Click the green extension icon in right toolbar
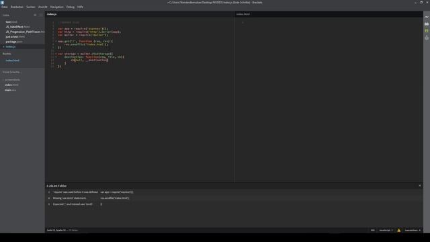The image size is (430, 242). pos(427,31)
